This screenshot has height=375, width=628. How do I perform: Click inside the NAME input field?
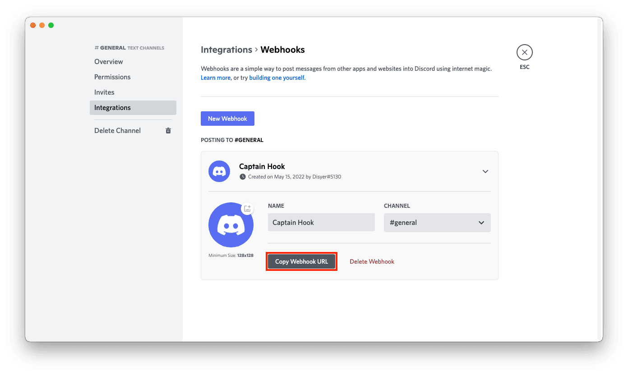coord(321,222)
